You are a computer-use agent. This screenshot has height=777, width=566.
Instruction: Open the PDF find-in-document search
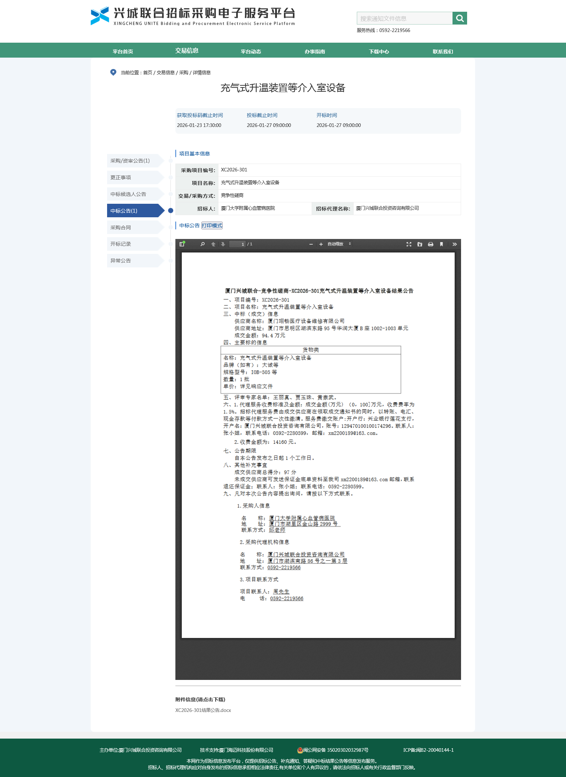[202, 244]
